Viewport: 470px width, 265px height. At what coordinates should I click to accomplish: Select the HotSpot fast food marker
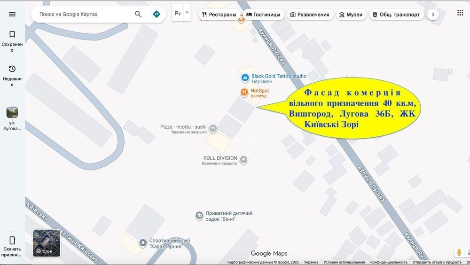click(244, 93)
